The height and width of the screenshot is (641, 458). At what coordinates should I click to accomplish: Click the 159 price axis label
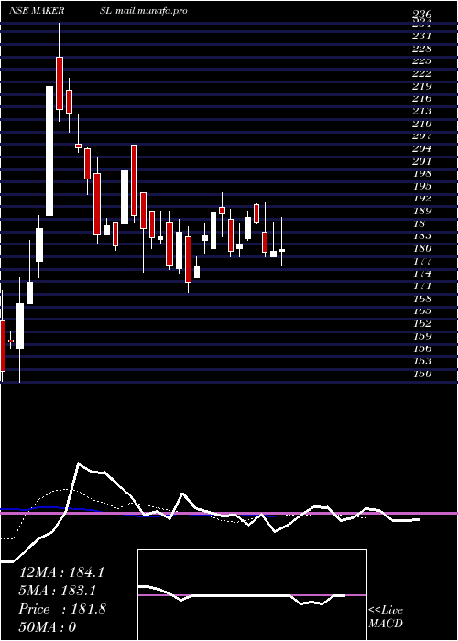[422, 336]
